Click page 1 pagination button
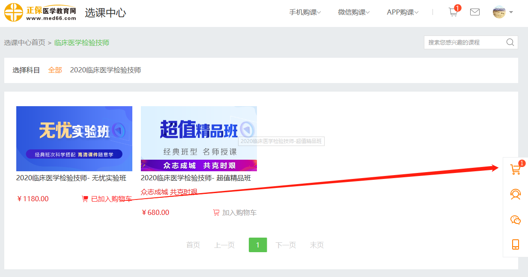528x277 pixels. pos(258,245)
